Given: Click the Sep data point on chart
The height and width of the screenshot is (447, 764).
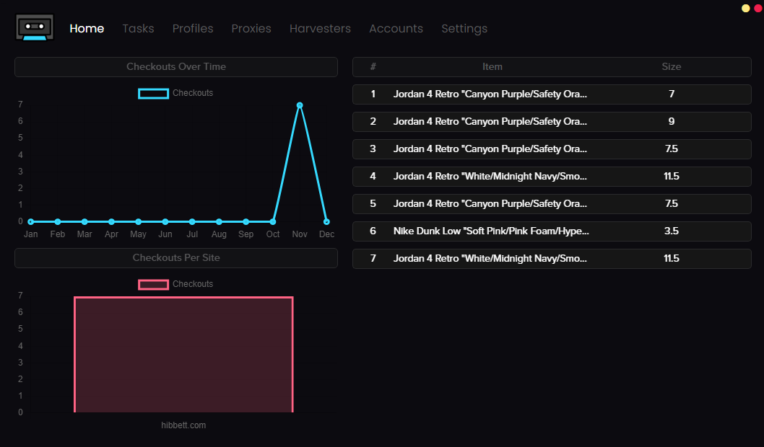Looking at the screenshot, I should [x=246, y=222].
